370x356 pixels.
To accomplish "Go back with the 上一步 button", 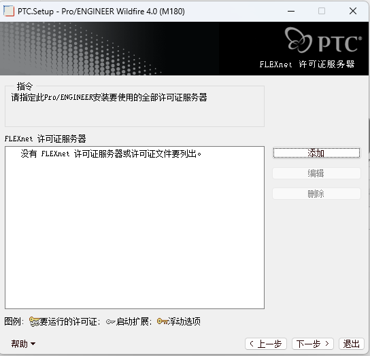I will click(x=266, y=344).
